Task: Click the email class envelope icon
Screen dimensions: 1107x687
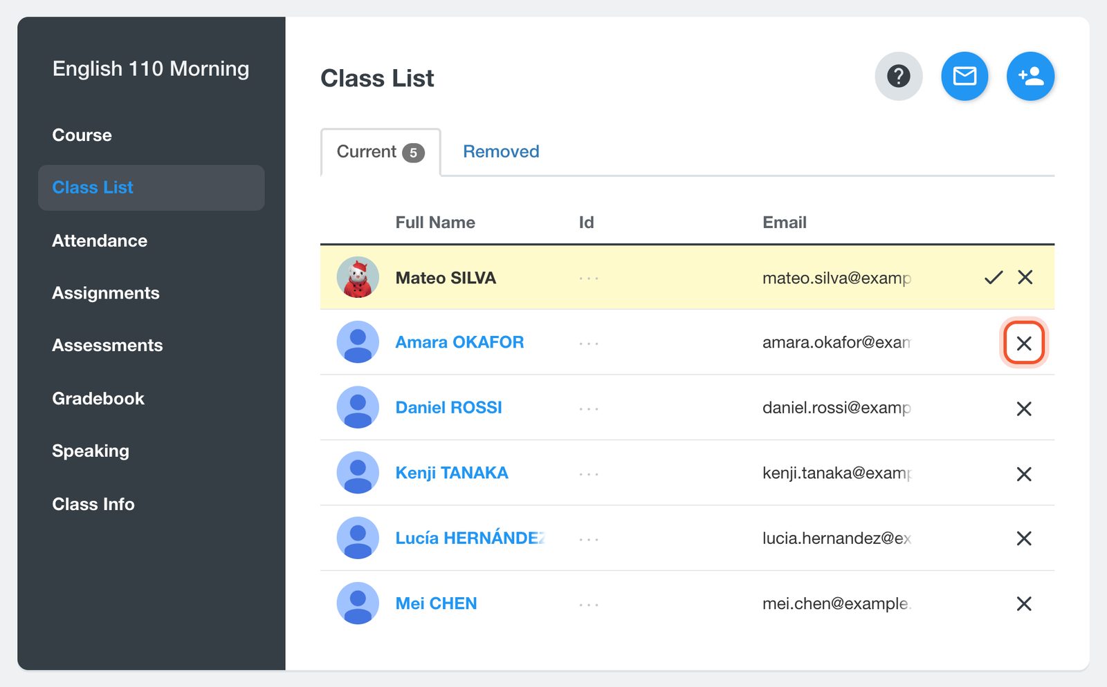Action: tap(964, 76)
